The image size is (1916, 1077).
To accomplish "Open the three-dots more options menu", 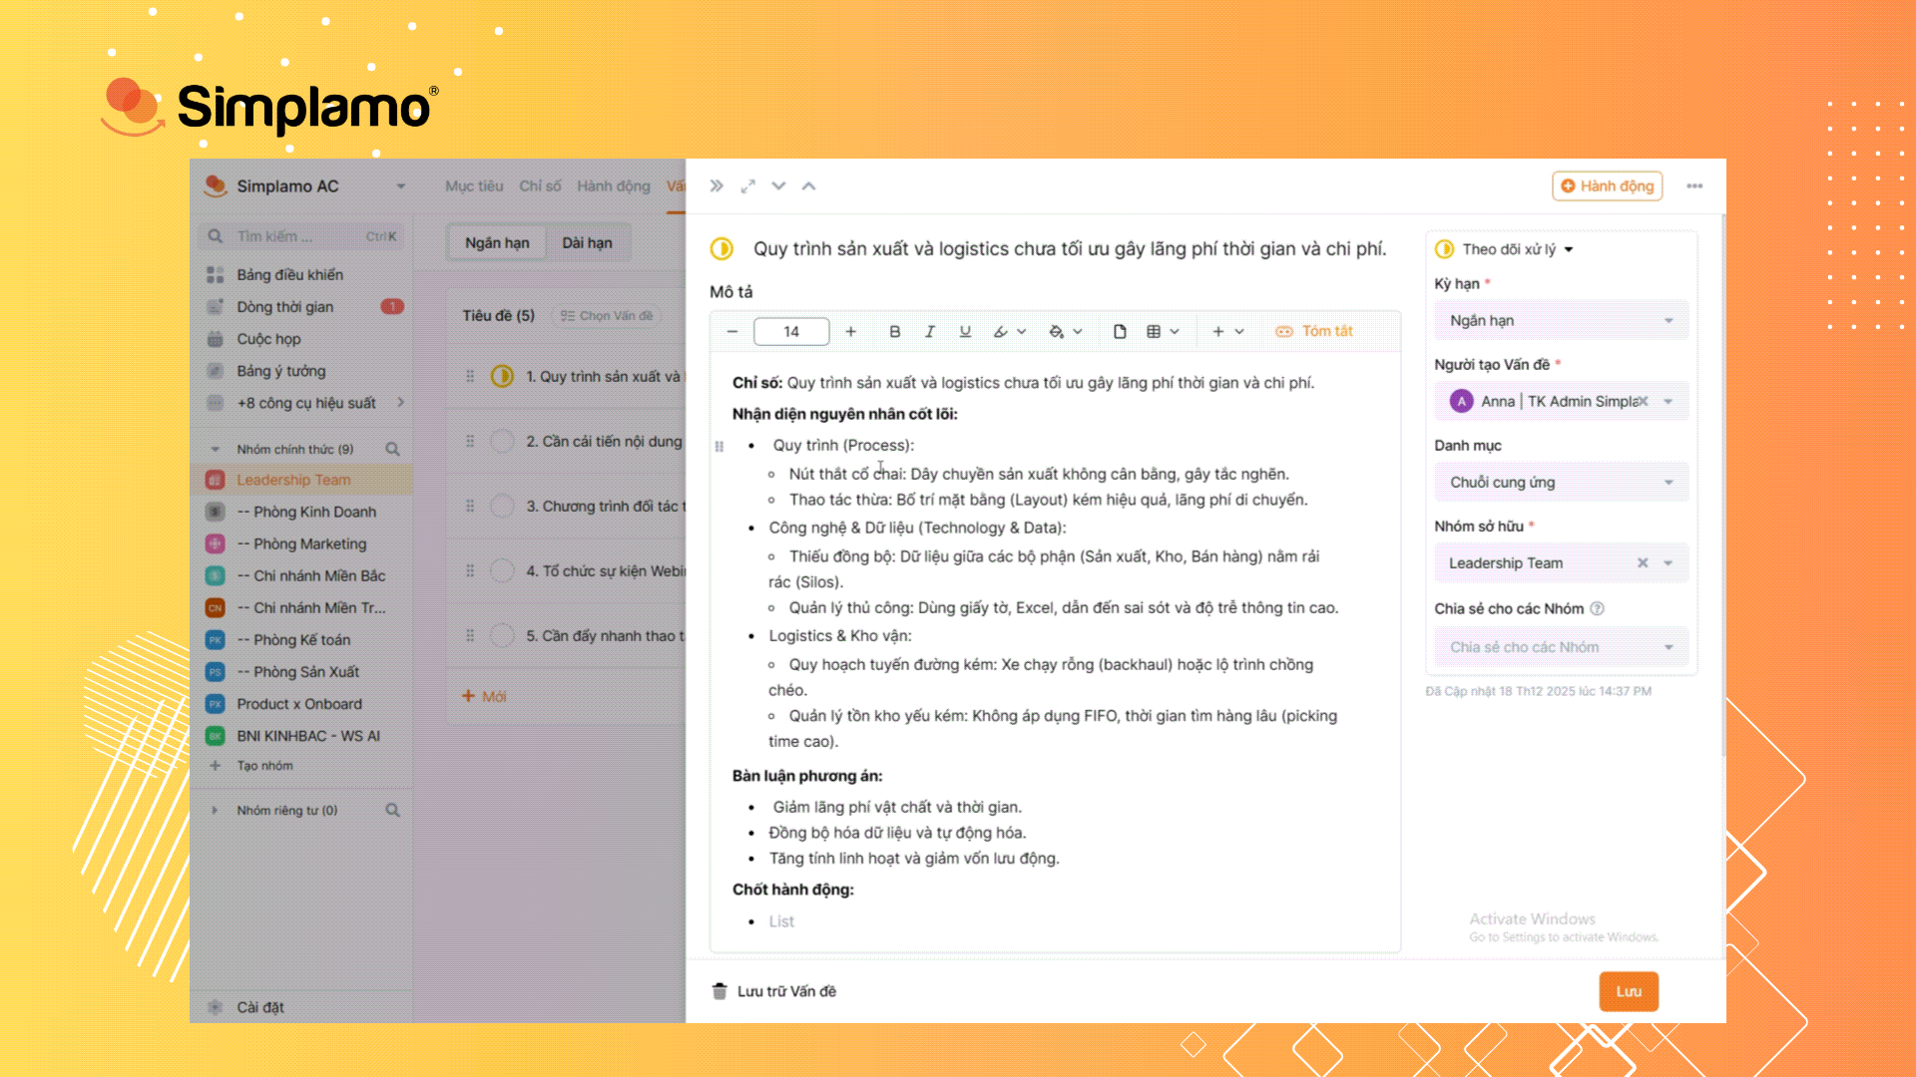I will 1694,186.
